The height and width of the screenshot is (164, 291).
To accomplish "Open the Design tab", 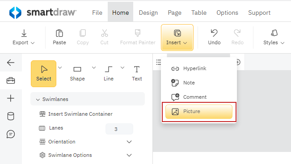I will pyautogui.click(x=148, y=13).
